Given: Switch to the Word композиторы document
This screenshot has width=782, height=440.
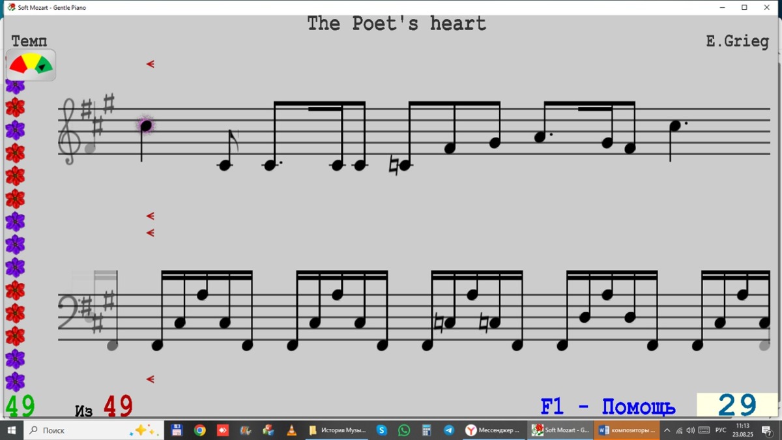Looking at the screenshot, I should point(627,430).
